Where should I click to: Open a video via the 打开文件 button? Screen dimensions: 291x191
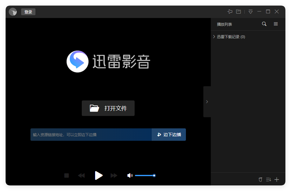coord(108,108)
